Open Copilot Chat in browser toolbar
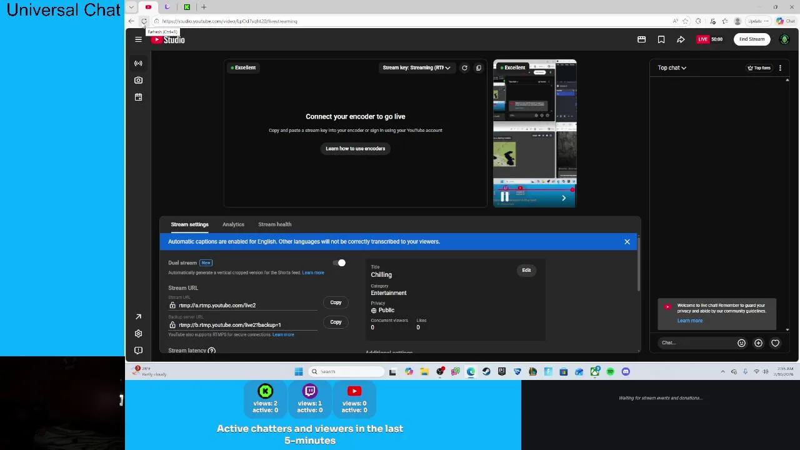This screenshot has width=800, height=450. [x=785, y=21]
